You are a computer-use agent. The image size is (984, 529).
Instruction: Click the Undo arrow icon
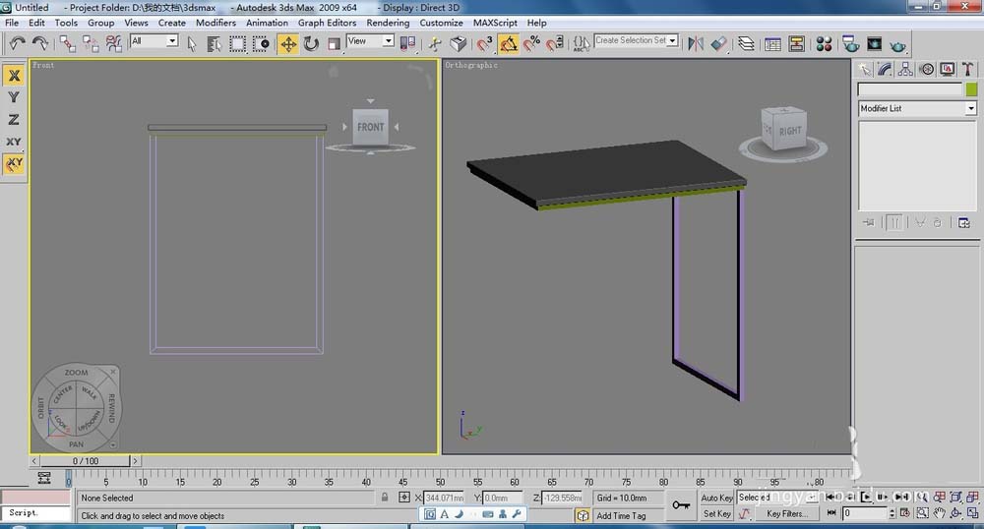click(x=18, y=43)
